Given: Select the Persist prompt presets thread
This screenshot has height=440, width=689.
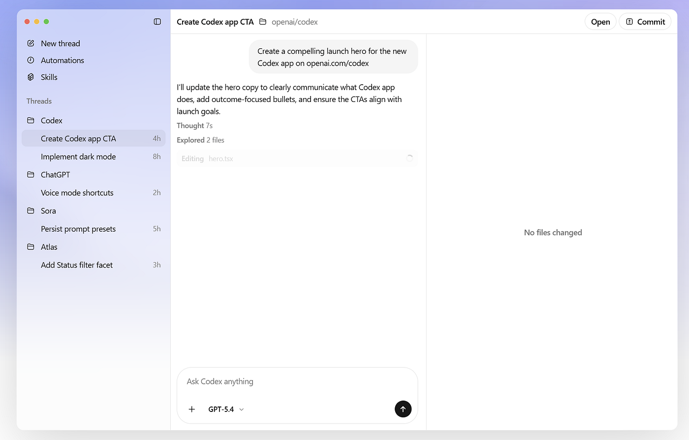Looking at the screenshot, I should pyautogui.click(x=94, y=229).
